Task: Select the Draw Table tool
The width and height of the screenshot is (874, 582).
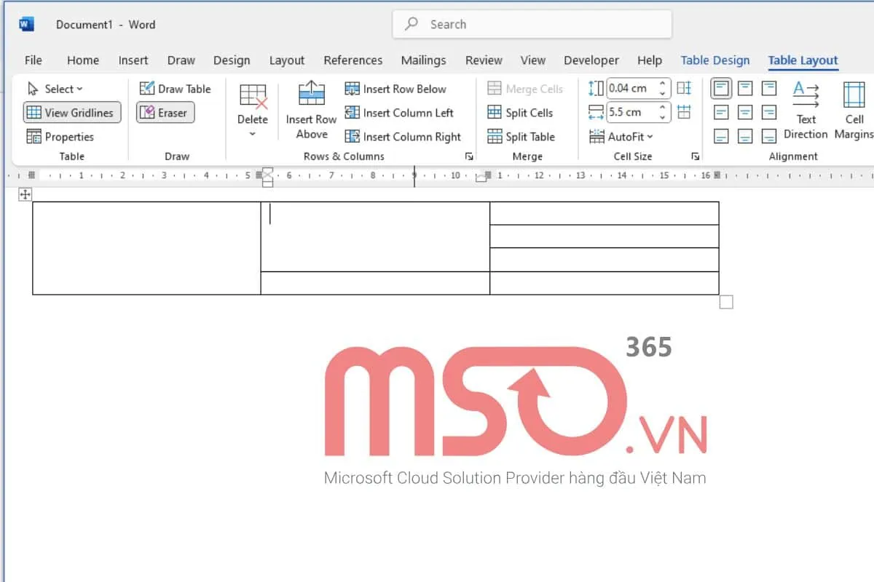Action: click(x=176, y=89)
